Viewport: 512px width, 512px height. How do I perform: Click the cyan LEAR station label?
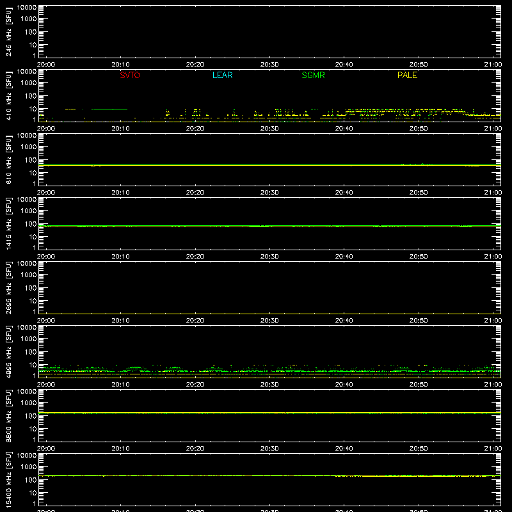tap(222, 75)
